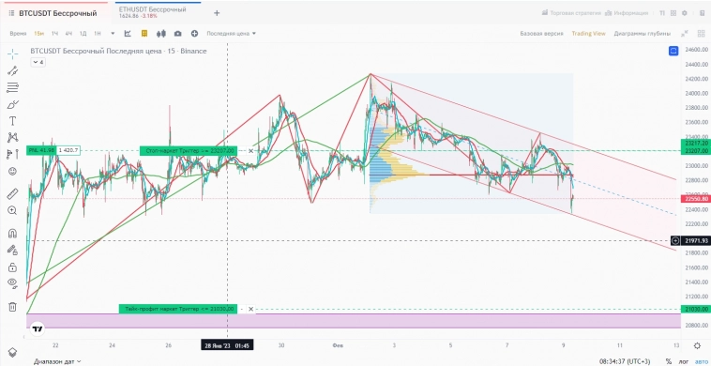Click the TI icon in top bar

click(662, 13)
